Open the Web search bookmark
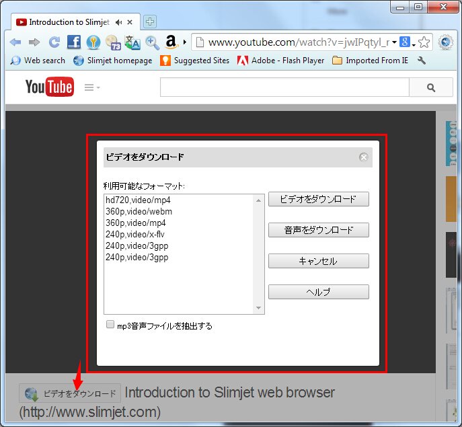Viewport: 462px width, 427px height. point(38,61)
